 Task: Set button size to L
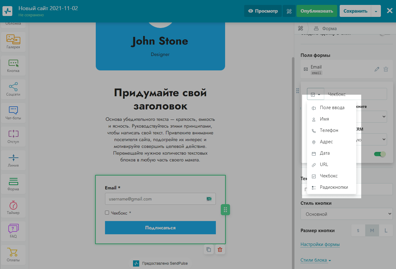(x=386, y=231)
